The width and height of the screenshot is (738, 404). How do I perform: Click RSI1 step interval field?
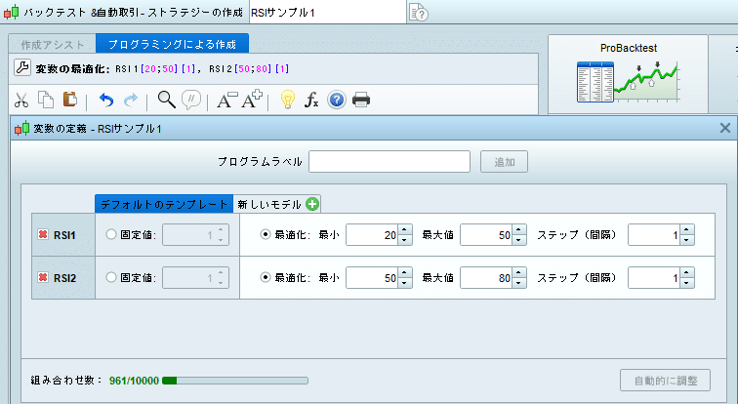point(654,234)
